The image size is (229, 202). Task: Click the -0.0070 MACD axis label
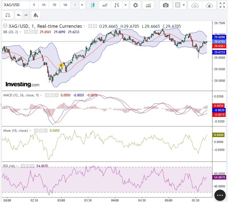tap(219, 115)
